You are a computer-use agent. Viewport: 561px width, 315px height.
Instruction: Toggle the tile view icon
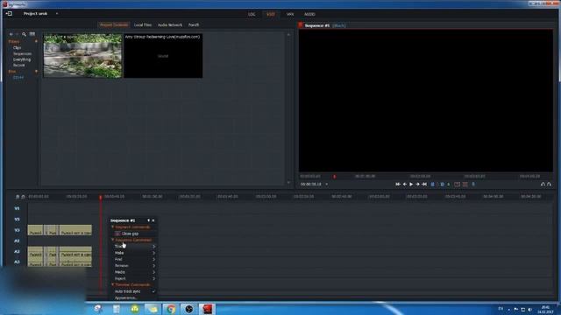tap(32, 34)
